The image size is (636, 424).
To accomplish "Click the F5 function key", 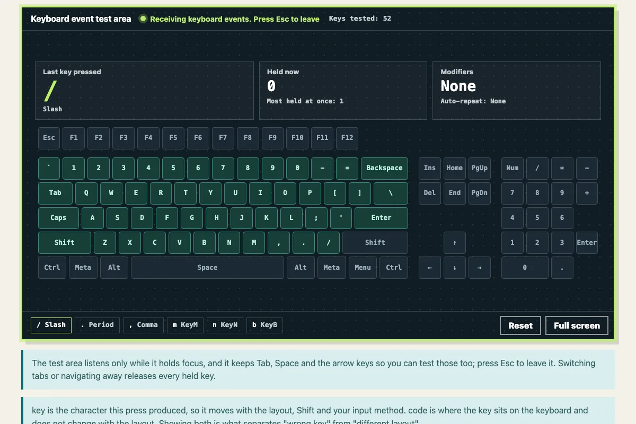I will point(173,138).
